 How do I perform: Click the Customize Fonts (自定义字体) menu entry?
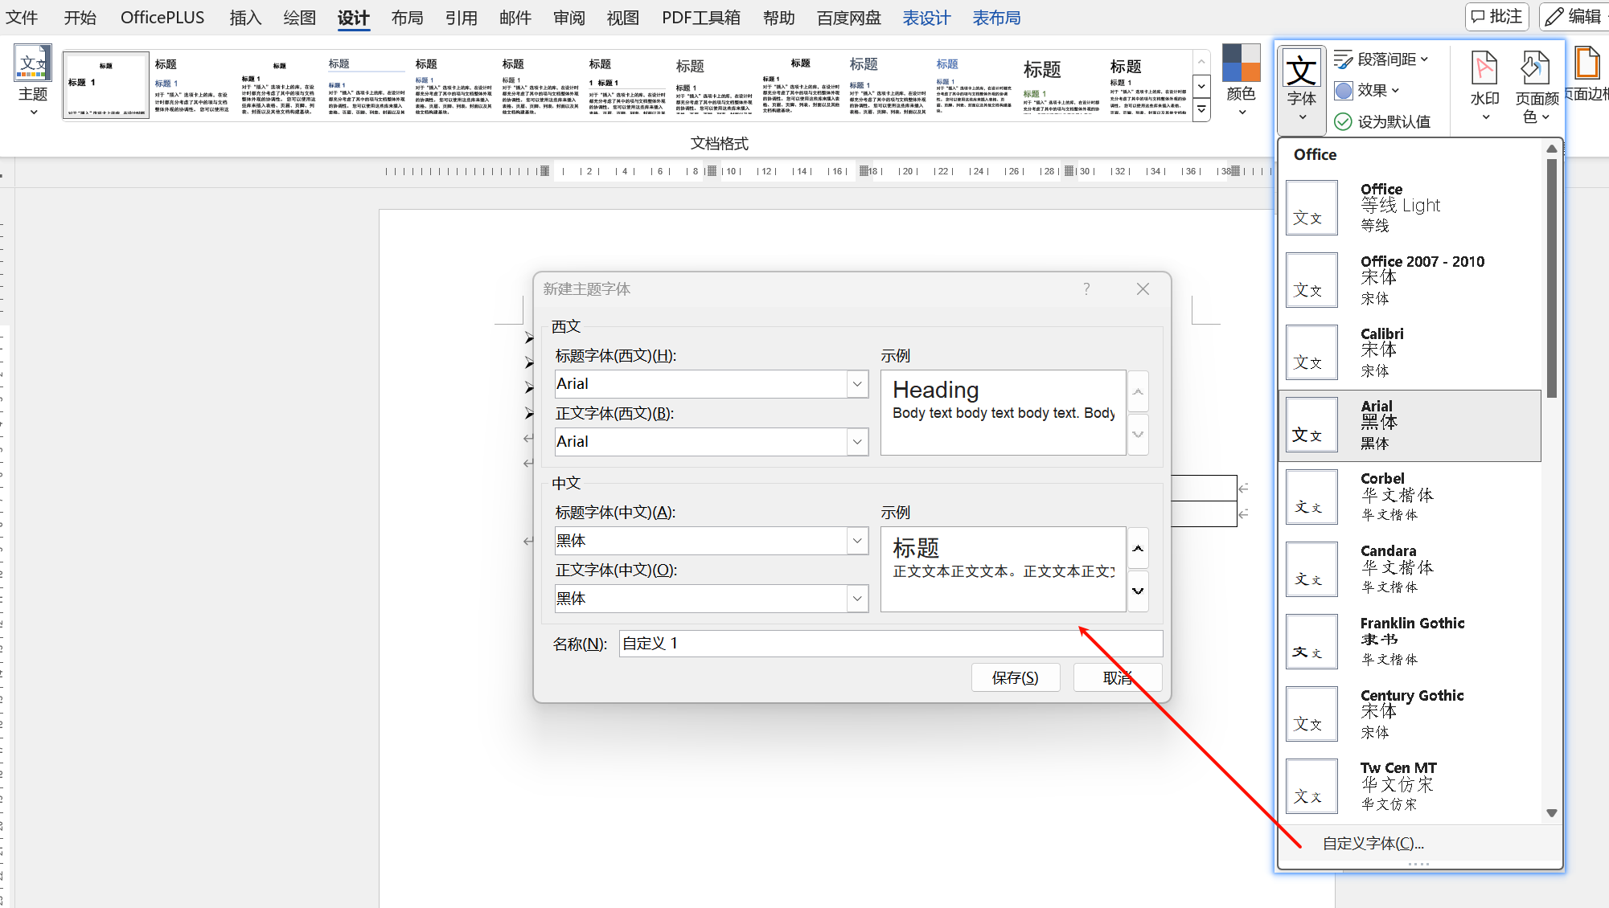point(1373,843)
